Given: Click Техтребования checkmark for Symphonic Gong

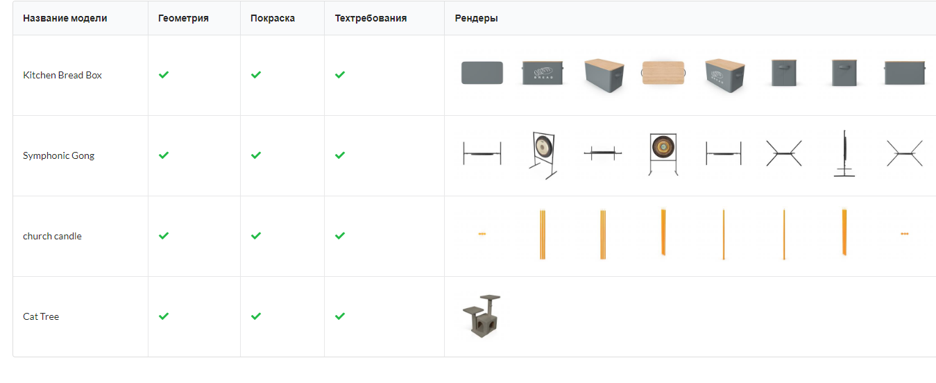Looking at the screenshot, I should (x=340, y=155).
